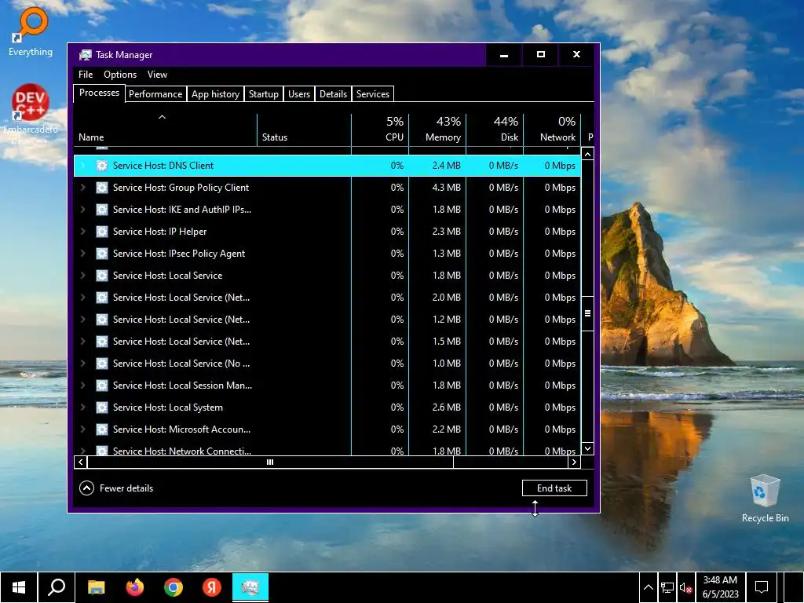The image size is (804, 603).
Task: Click the Task Manager title bar icon
Action: pos(86,55)
